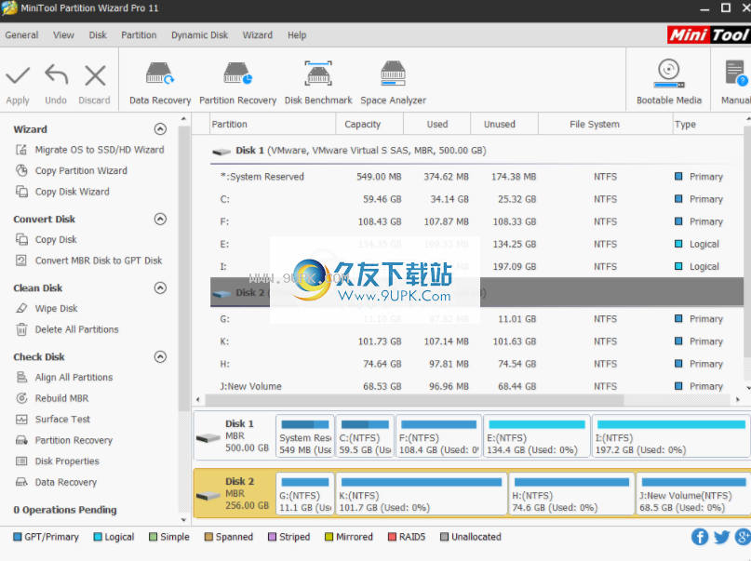Screen dimensions: 751x561
Task: Open the General menu
Action: 21,35
